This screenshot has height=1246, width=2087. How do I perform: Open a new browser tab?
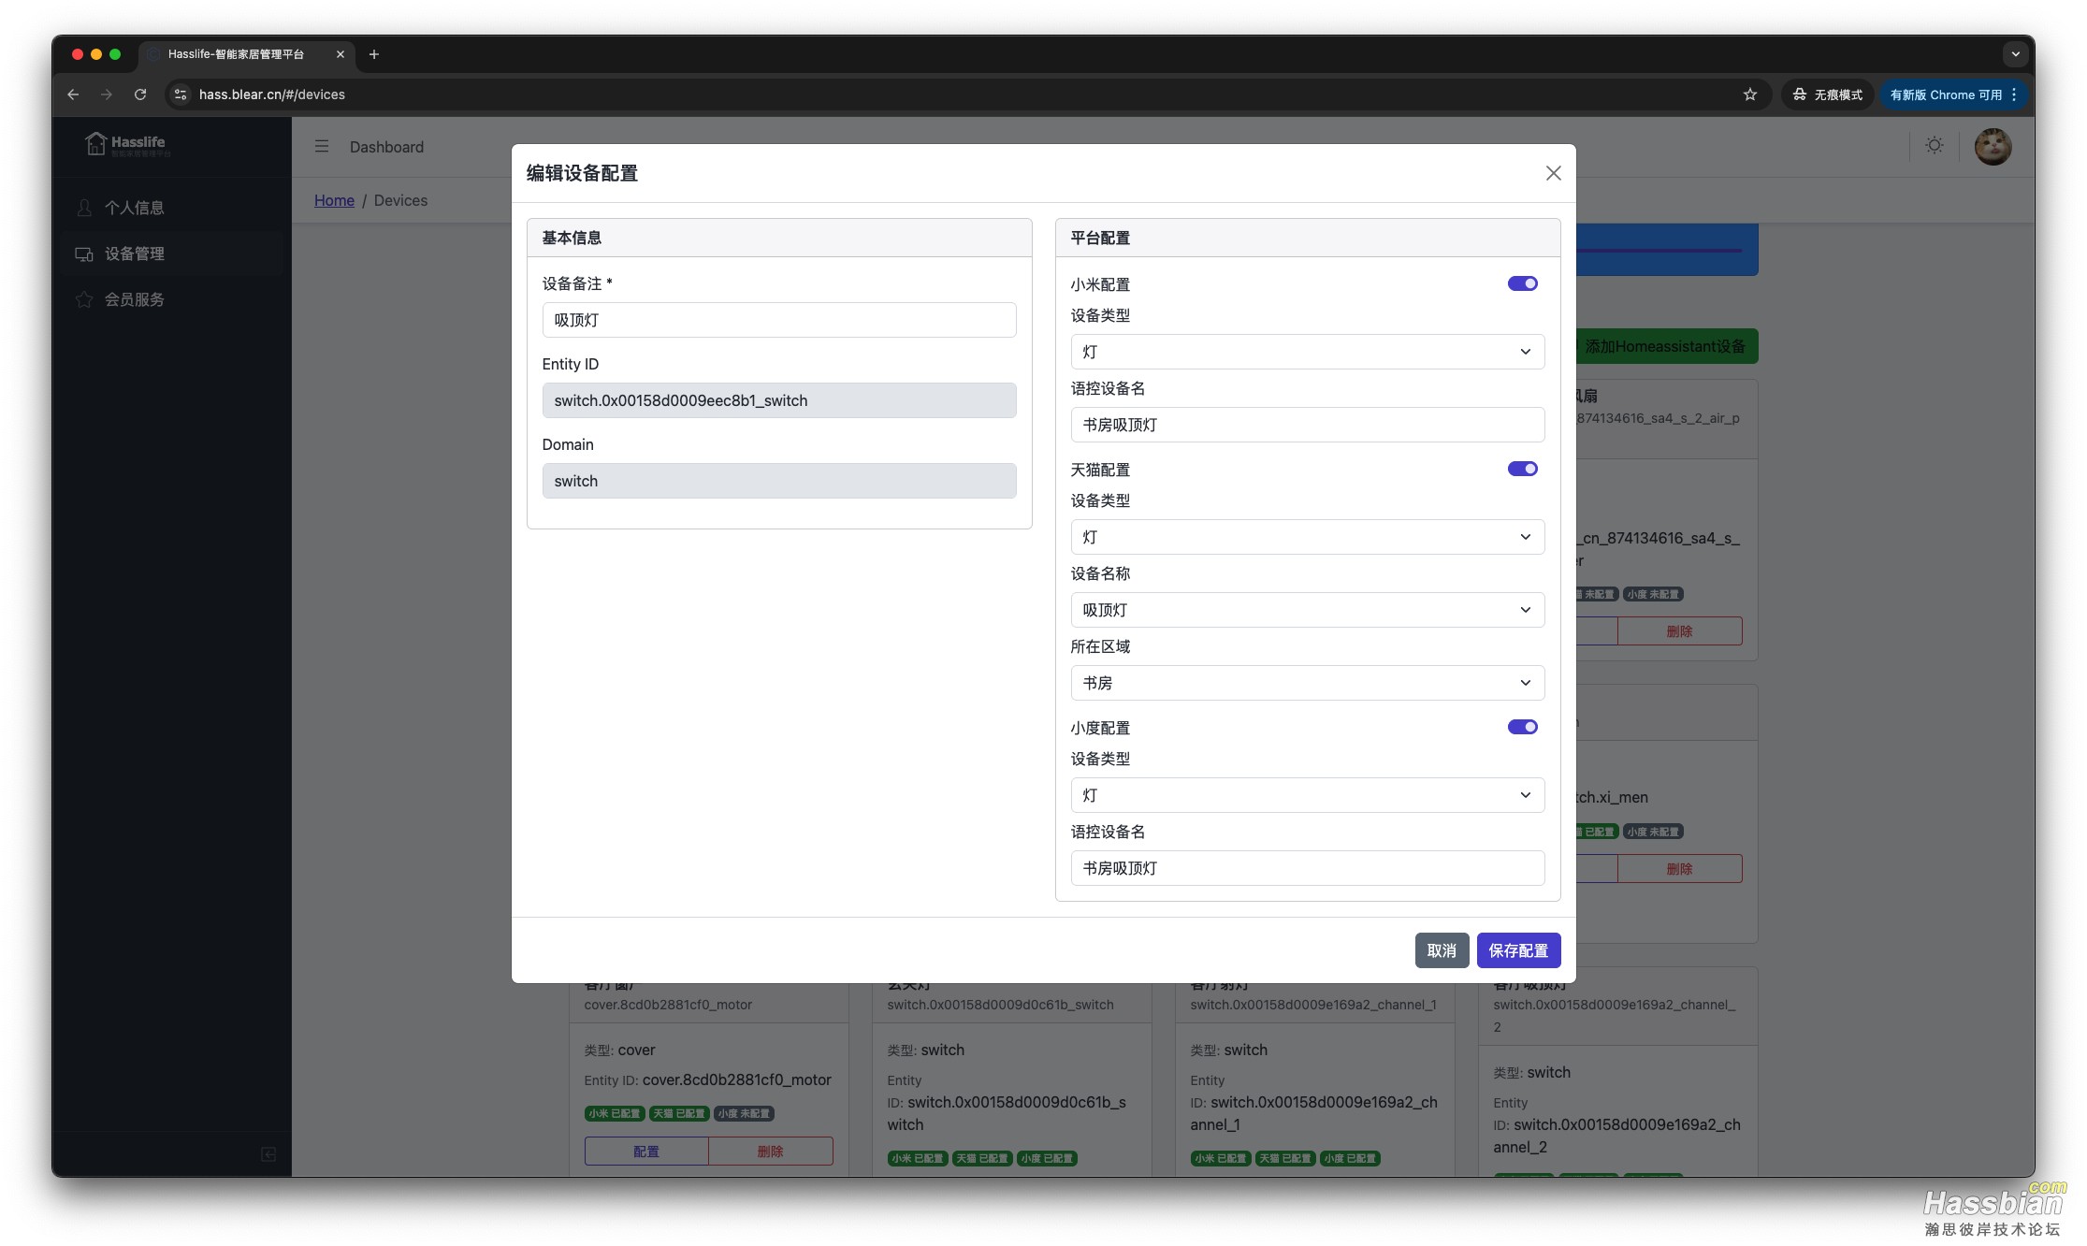click(374, 54)
